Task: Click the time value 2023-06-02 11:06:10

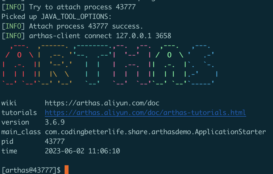Action: [82, 151]
